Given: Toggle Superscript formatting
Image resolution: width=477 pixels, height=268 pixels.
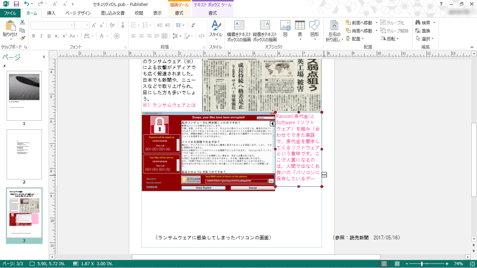Looking at the screenshot, I should coord(64,36).
